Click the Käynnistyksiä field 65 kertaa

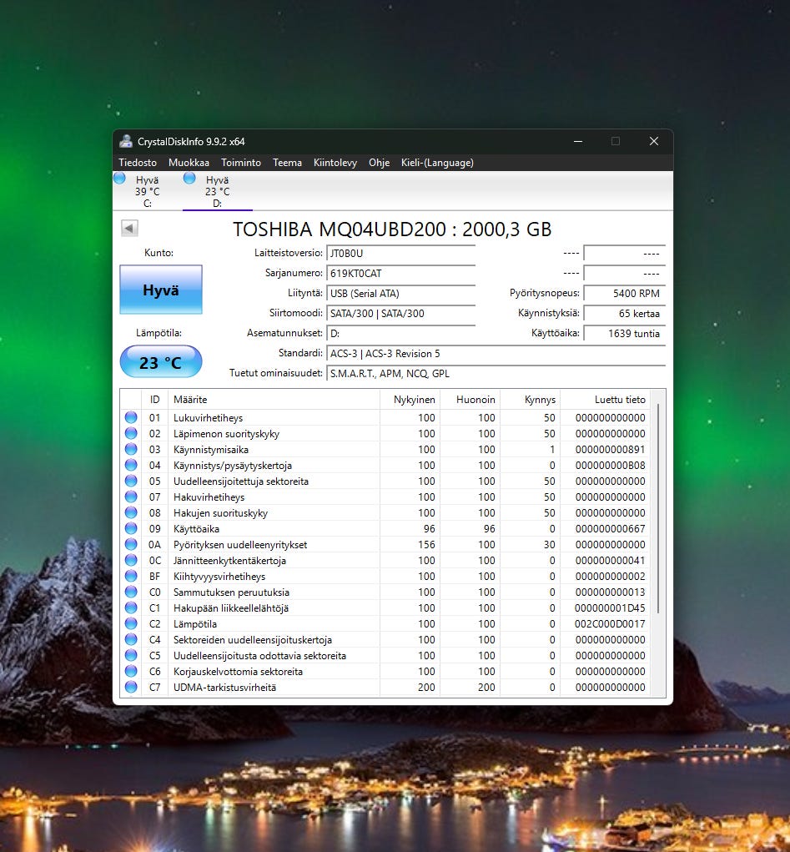point(625,314)
